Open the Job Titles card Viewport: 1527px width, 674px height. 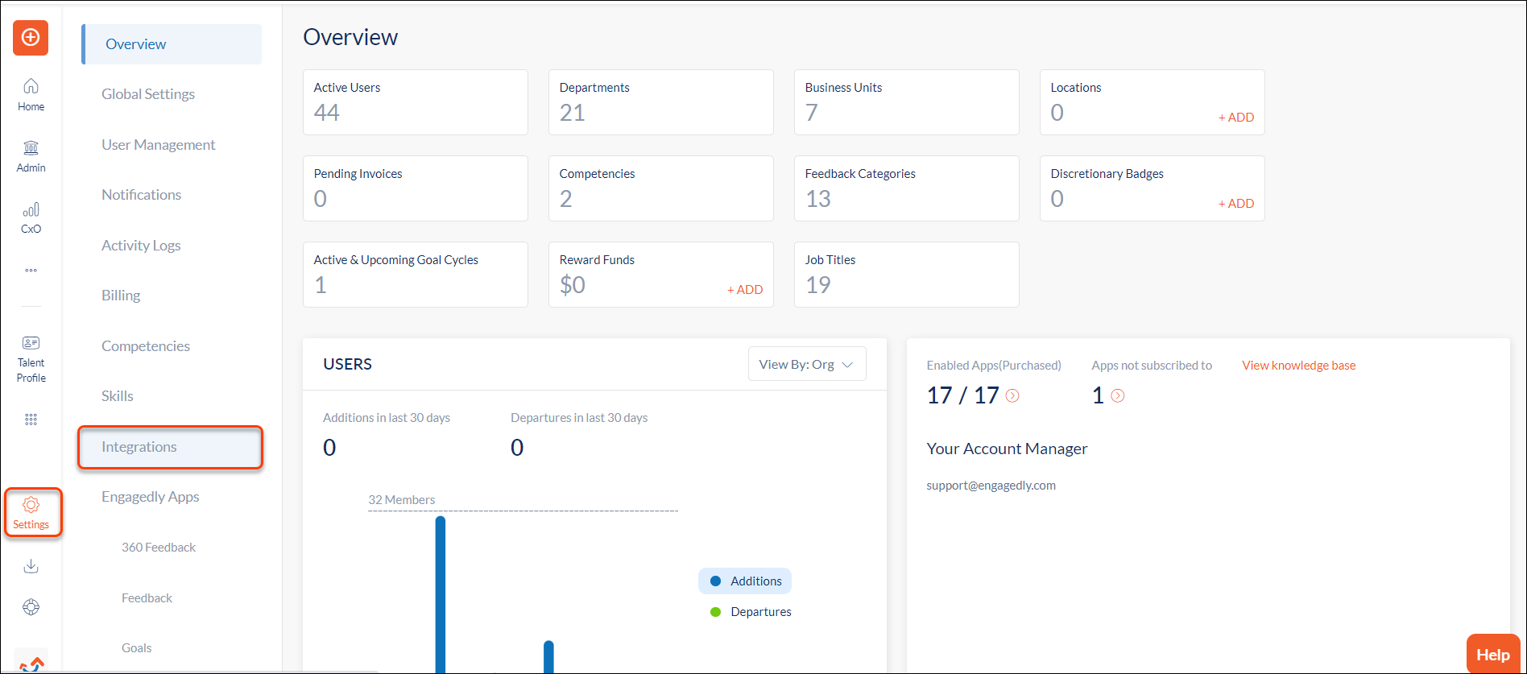(907, 275)
